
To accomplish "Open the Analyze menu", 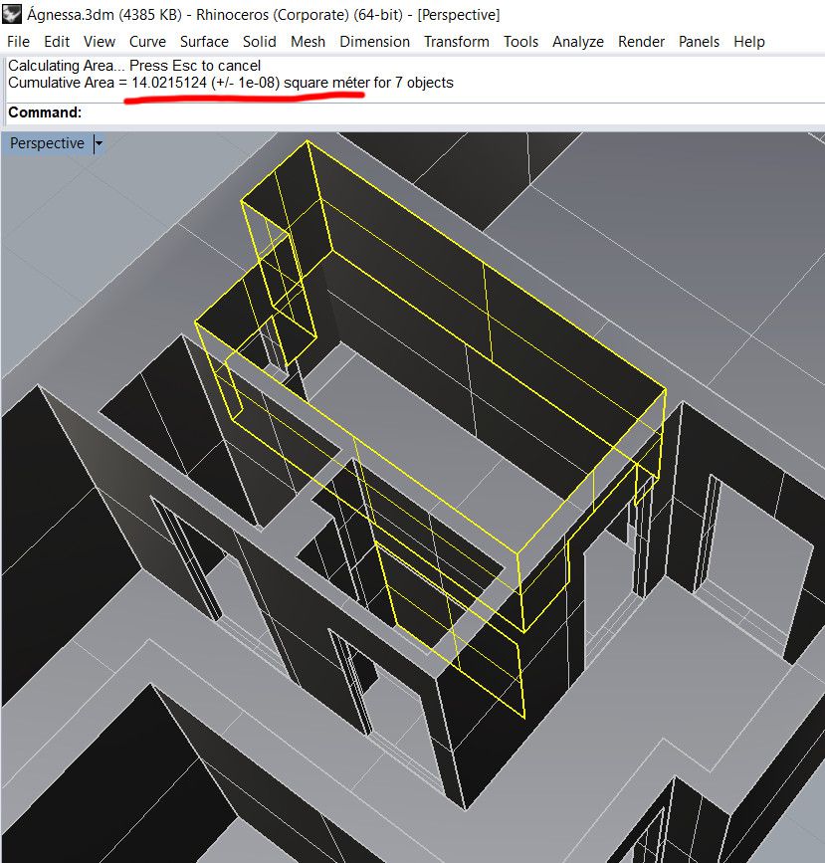I will [x=578, y=42].
